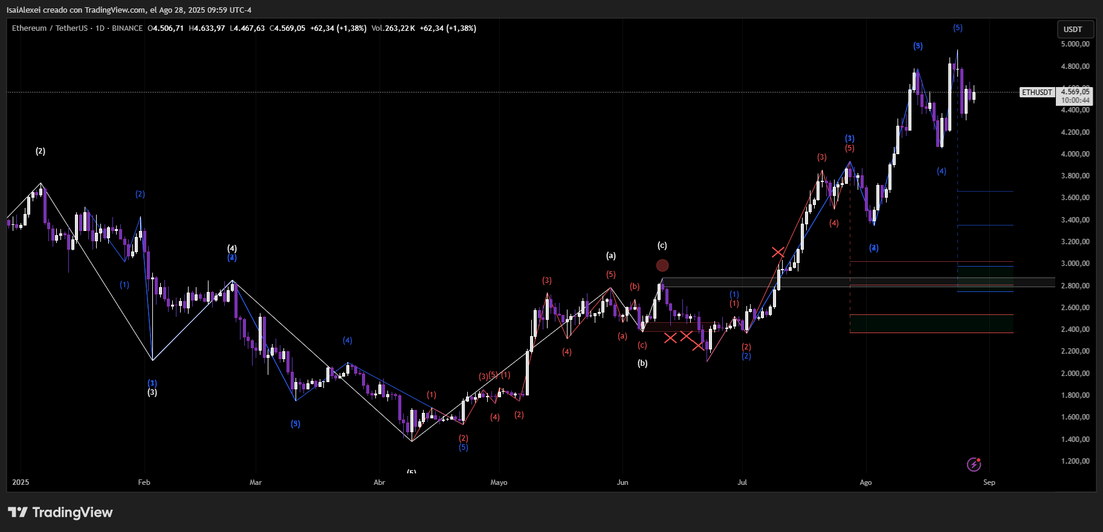
Task: Select the topmost blue (5) wave label
Action: pyautogui.click(x=957, y=28)
